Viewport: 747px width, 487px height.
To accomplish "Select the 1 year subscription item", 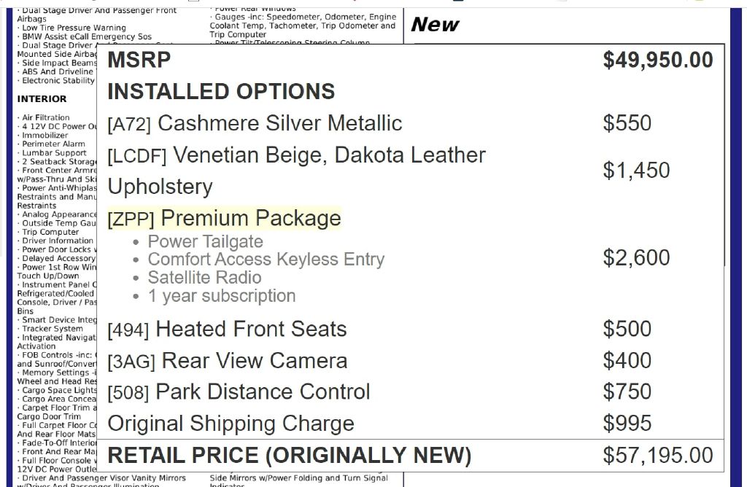I will (222, 296).
